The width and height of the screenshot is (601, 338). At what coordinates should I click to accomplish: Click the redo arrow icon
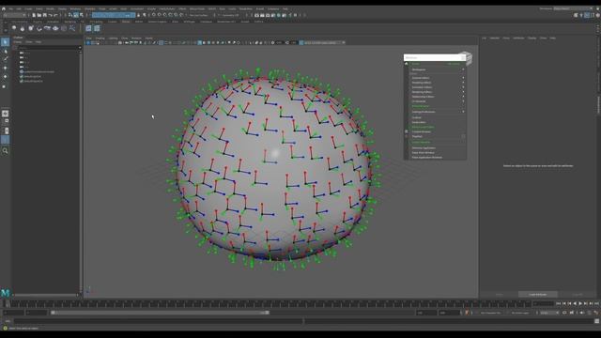(x=55, y=15)
